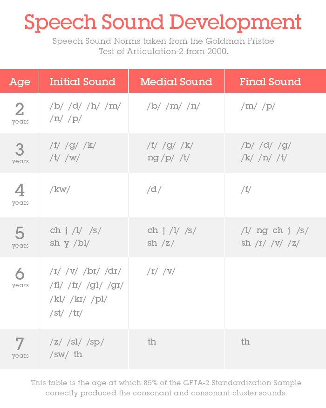Click the /bl/ cluster in the 5 years row

coord(83,243)
